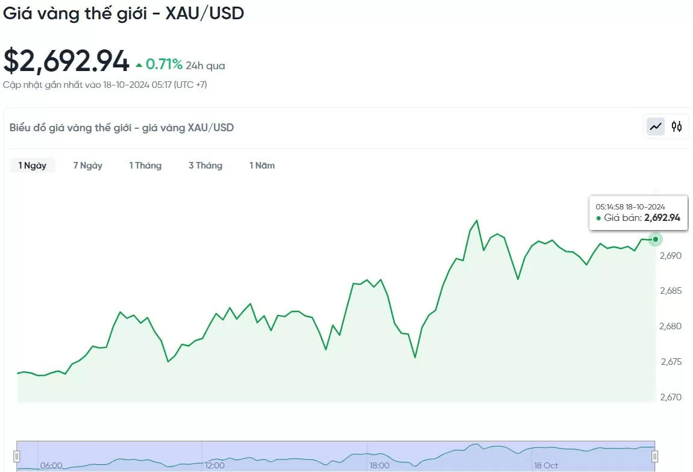The width and height of the screenshot is (693, 472).
Task: Click the green up-arrow change indicator
Action: coord(139,65)
